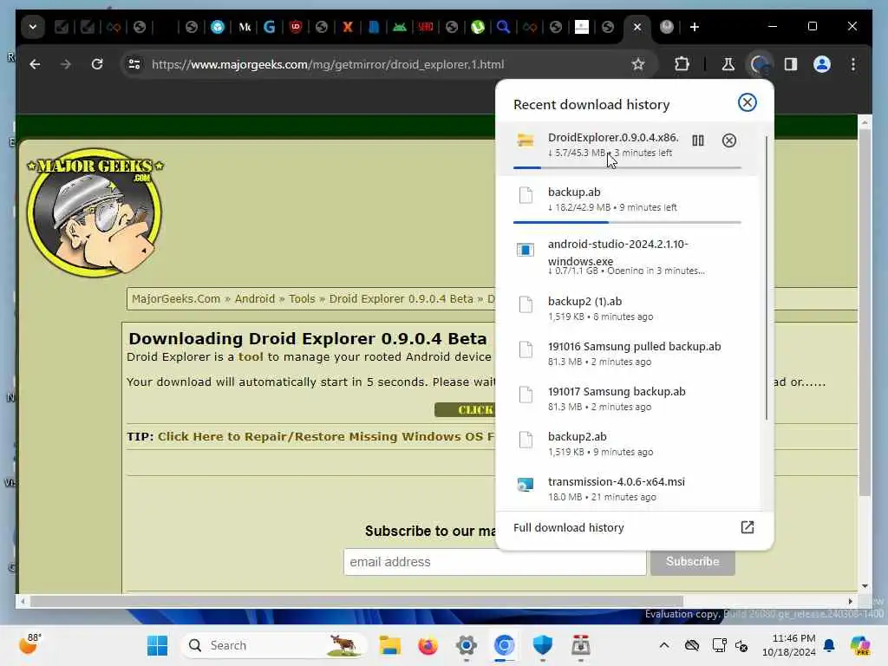Open full download history external-link icon
Screen dimensions: 888x666
click(747, 527)
